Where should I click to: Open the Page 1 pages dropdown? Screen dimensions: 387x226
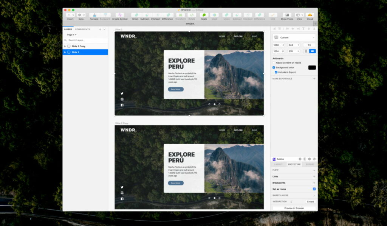[71, 34]
